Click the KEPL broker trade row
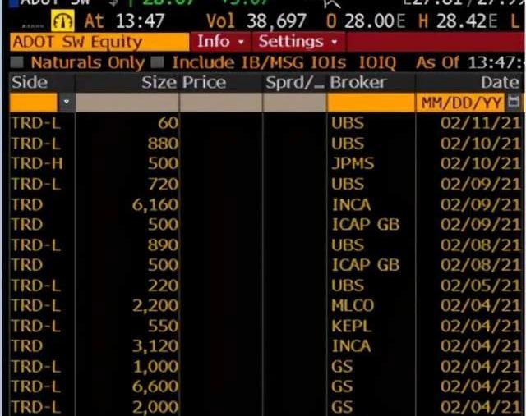 tap(263, 326)
